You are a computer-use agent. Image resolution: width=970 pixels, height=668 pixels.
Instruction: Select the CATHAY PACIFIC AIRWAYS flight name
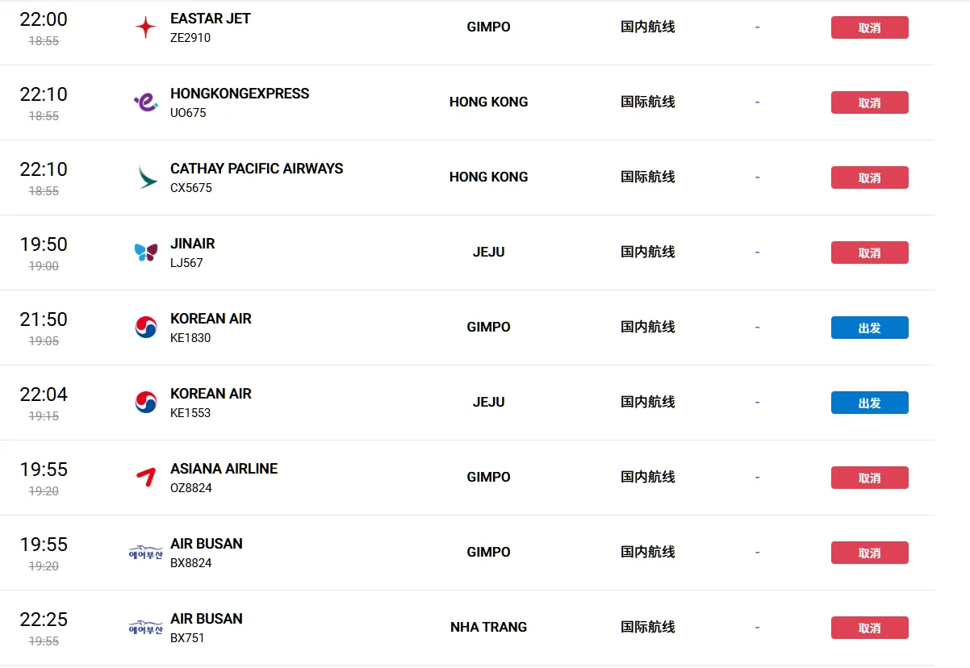tap(257, 169)
